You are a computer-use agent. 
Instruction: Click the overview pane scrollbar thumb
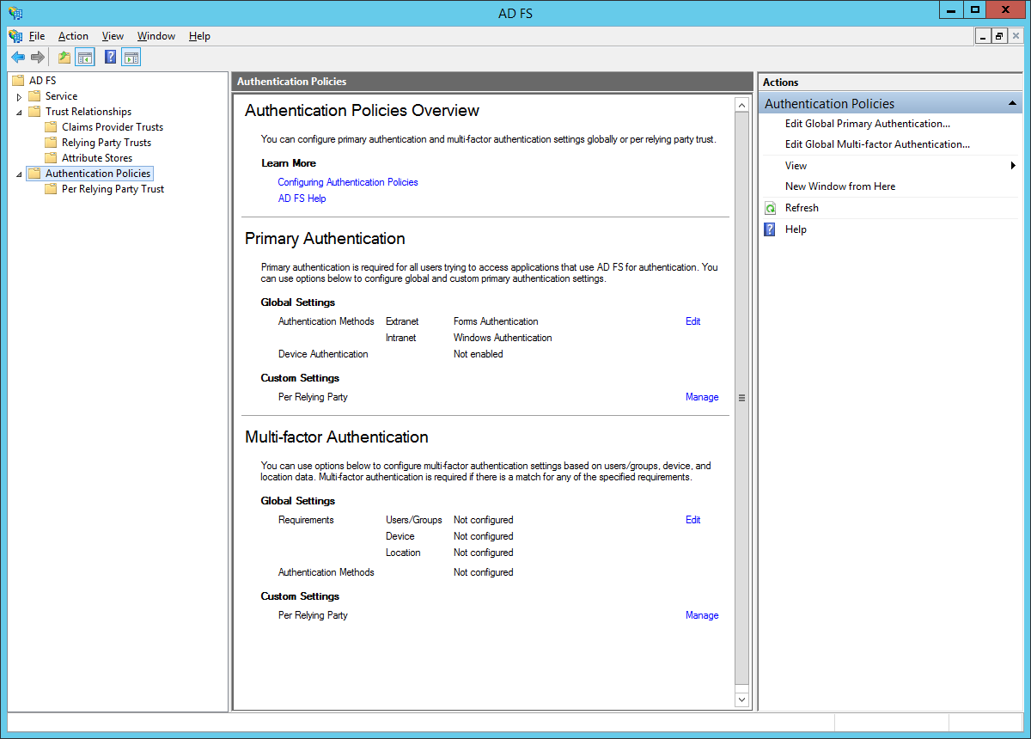(x=742, y=398)
